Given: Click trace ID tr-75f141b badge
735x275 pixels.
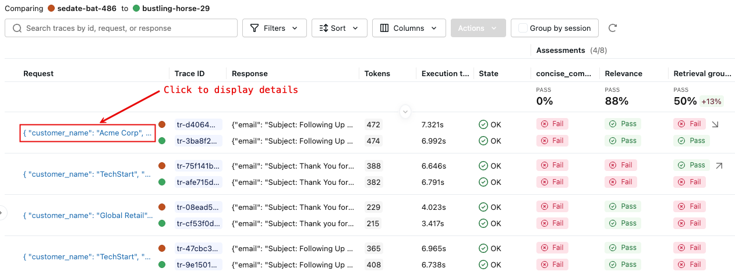Looking at the screenshot, I should click(199, 166).
